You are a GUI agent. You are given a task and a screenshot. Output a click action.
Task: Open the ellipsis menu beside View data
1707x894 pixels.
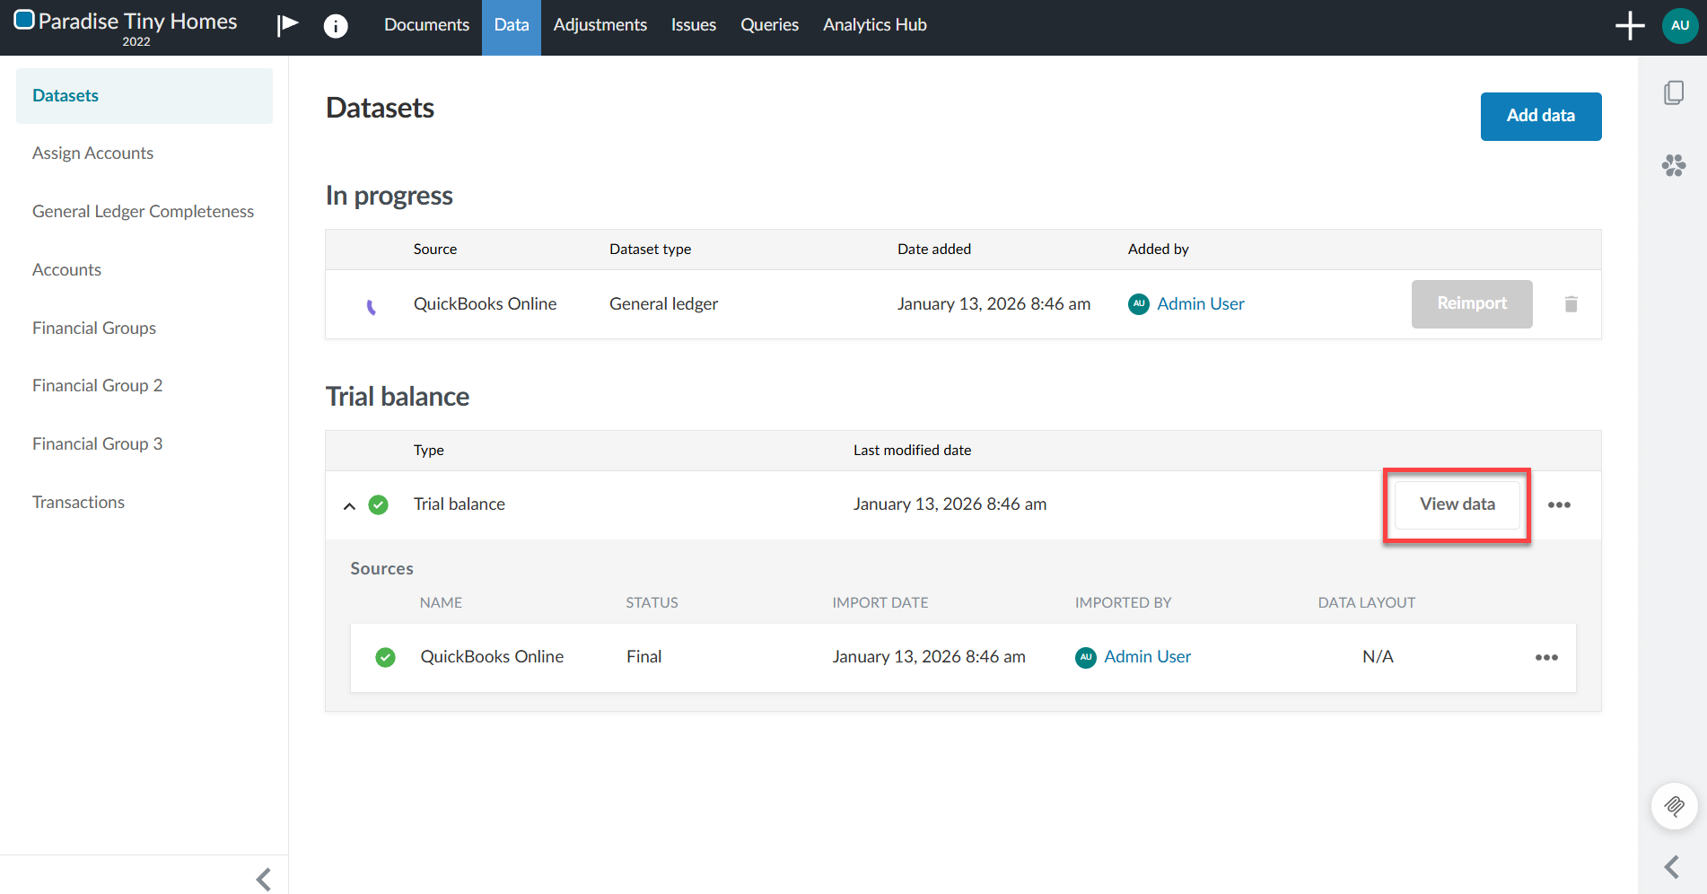click(1559, 504)
